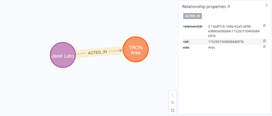Copy the elementId property value
The height and width of the screenshot is (116, 272).
[264, 26]
